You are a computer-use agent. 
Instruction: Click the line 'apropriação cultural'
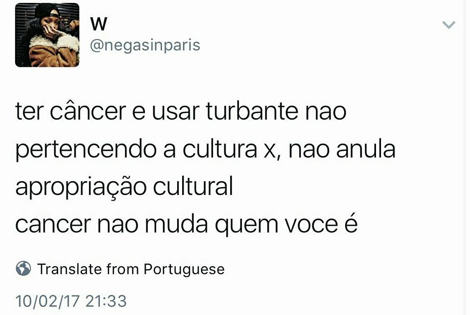tap(124, 187)
